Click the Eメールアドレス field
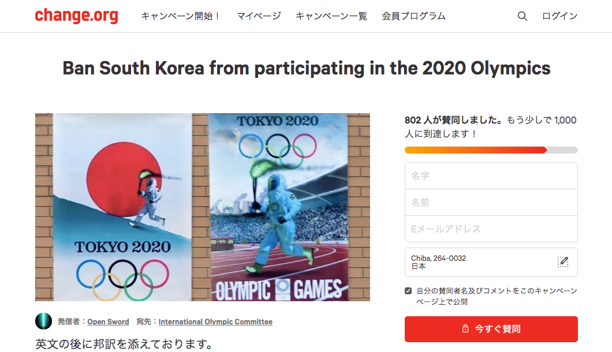Viewport: 612px width, 352px height. pyautogui.click(x=491, y=229)
